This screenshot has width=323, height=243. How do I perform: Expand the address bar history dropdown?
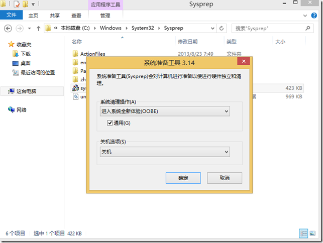point(212,29)
